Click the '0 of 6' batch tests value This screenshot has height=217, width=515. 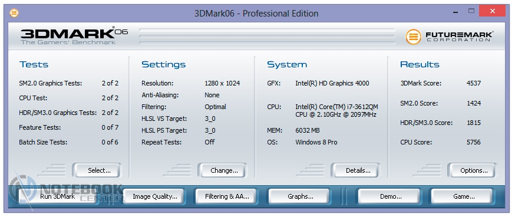110,142
